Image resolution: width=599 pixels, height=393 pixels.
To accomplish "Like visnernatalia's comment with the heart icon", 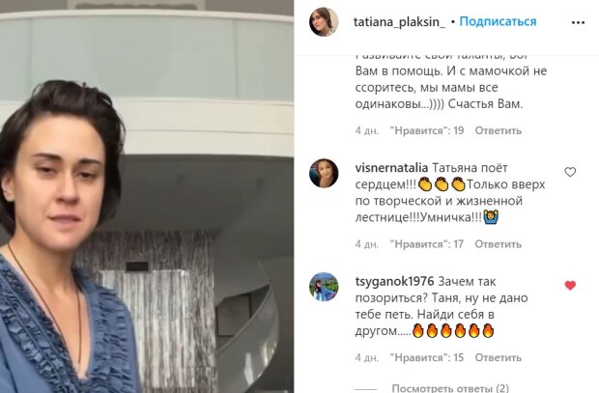I will (x=570, y=172).
